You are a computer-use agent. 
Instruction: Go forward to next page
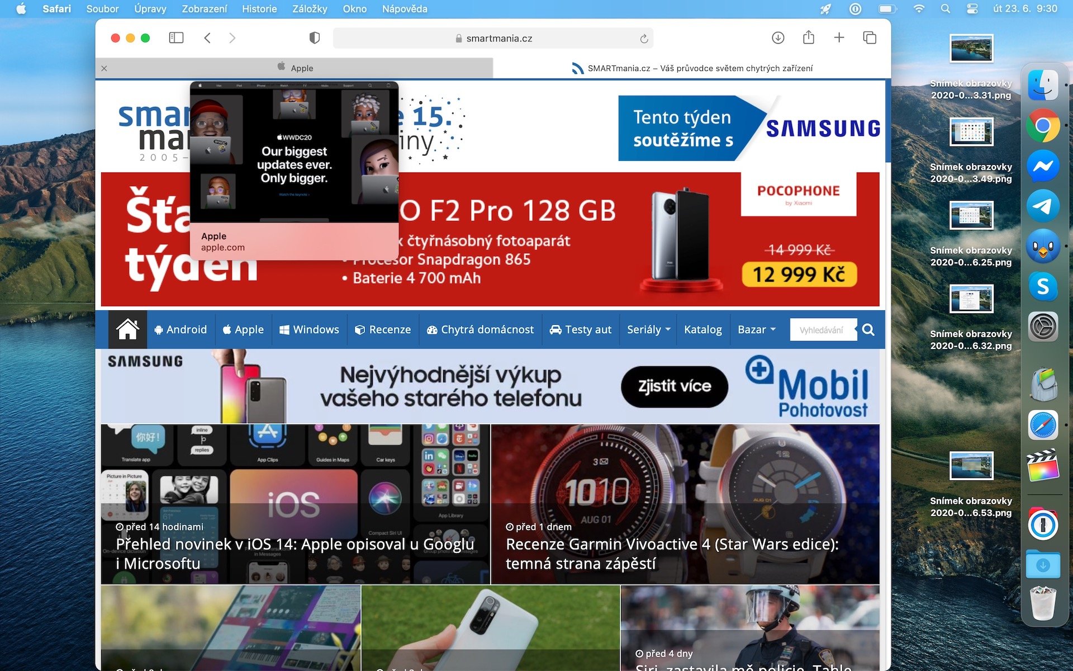(x=232, y=38)
